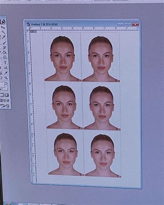Select the Magic Wand tool

tap(3, 32)
